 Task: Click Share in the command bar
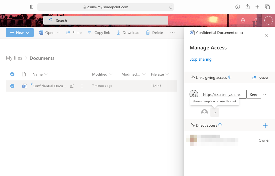point(74,33)
